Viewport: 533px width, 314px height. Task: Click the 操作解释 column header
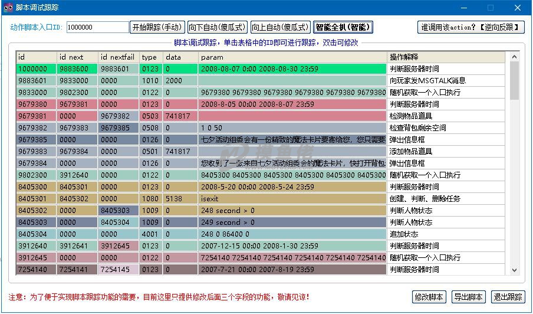(x=446, y=57)
